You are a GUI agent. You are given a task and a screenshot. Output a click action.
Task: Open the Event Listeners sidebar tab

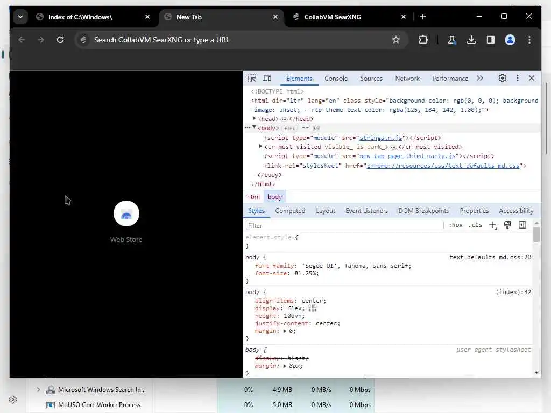[x=366, y=211]
